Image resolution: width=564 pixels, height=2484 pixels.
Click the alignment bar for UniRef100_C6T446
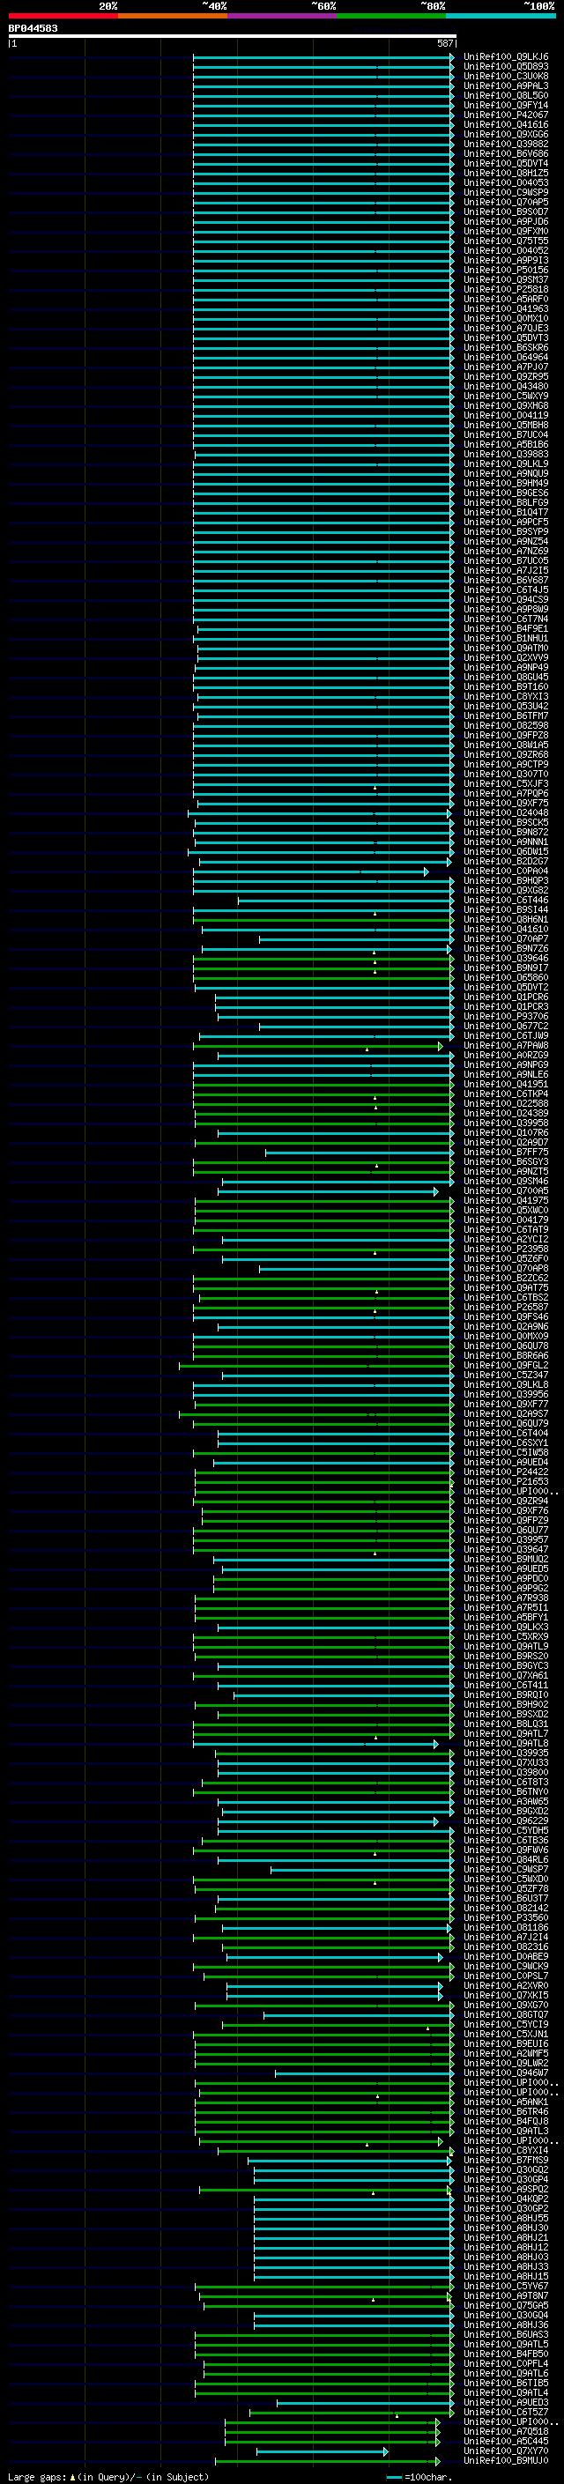click(345, 901)
